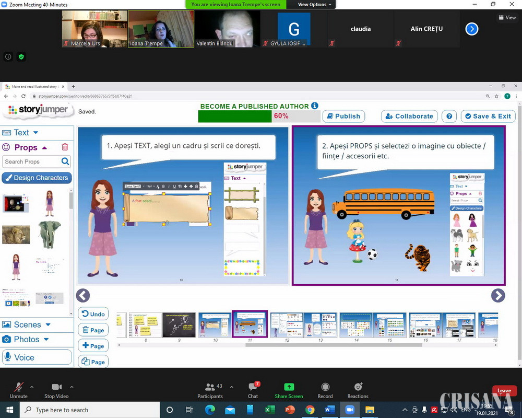The height and width of the screenshot is (418, 522).
Task: Click the info icon beside Become a Published Author
Action: (x=315, y=106)
